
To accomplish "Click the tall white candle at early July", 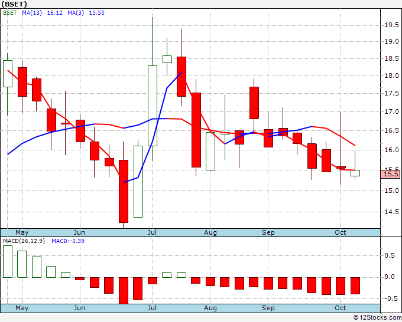I will point(152,106).
